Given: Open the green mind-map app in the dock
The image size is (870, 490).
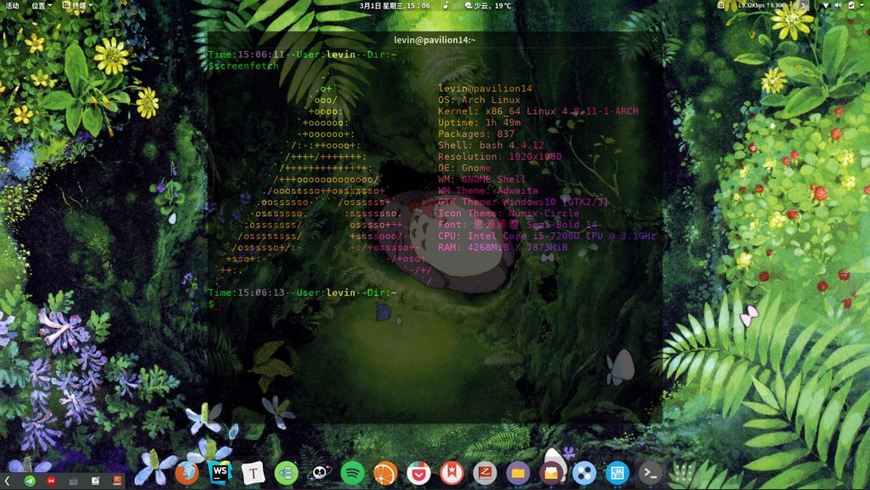Looking at the screenshot, I should pos(287,473).
